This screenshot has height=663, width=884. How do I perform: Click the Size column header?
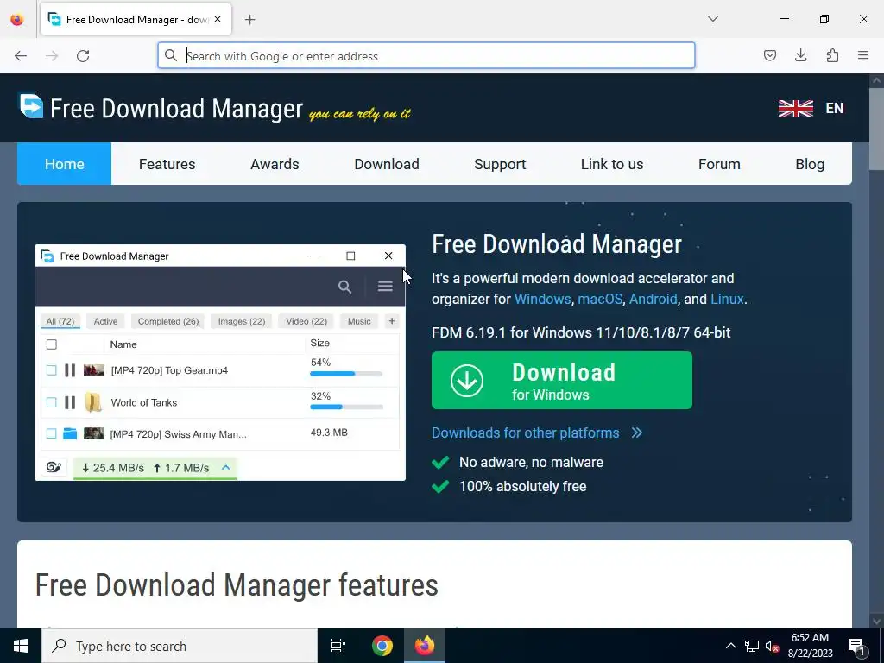pyautogui.click(x=319, y=343)
